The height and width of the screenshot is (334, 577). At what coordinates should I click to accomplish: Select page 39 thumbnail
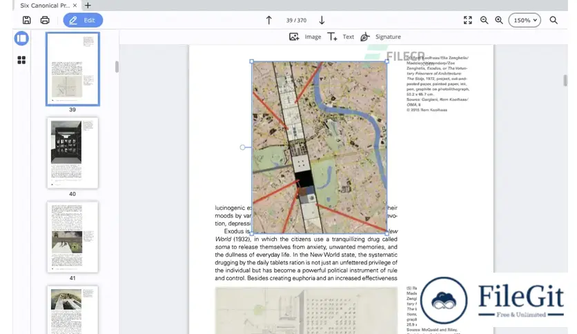point(72,69)
